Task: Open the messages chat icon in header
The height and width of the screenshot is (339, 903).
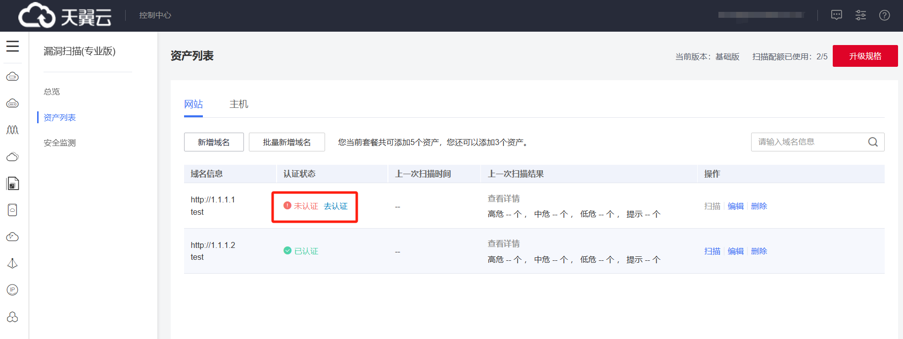Action: pyautogui.click(x=836, y=15)
